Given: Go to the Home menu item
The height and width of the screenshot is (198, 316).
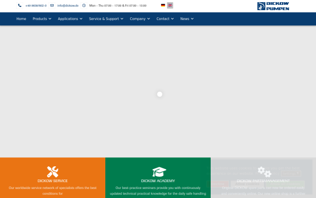Looking at the screenshot, I should 21,19.
